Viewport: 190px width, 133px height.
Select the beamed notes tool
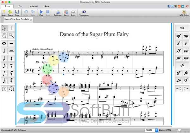coord(11,89)
